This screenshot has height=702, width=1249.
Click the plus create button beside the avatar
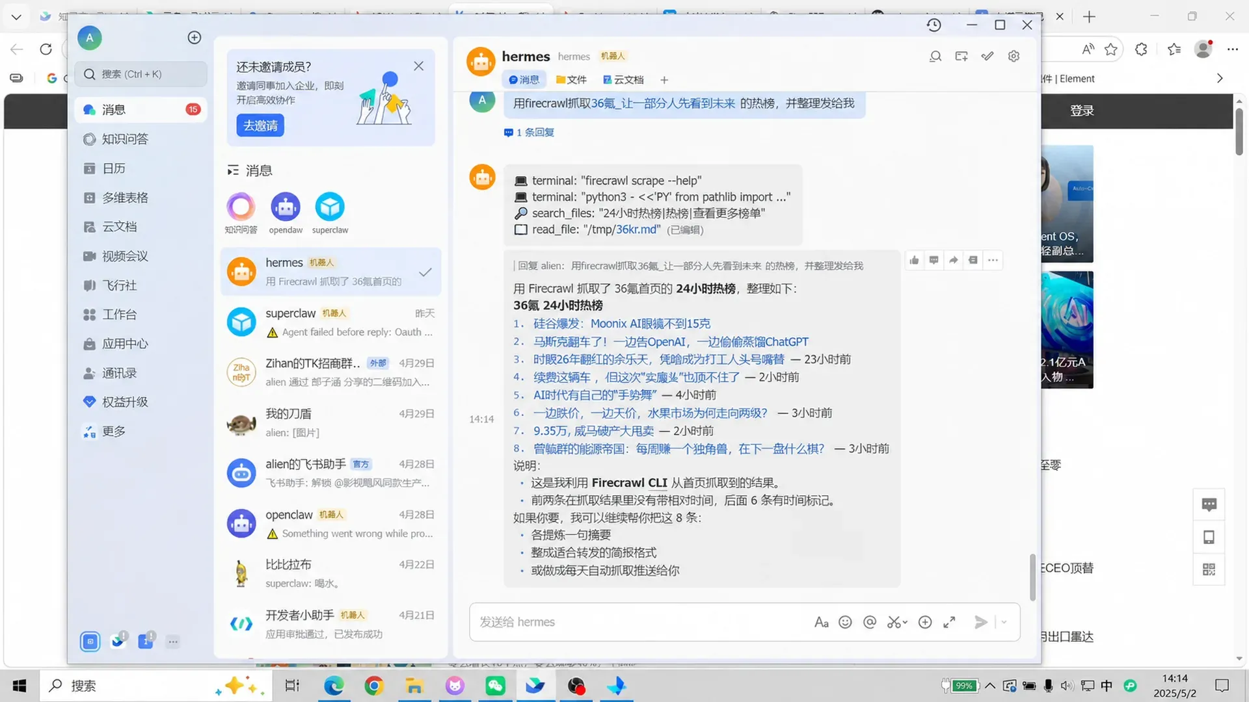[194, 38]
